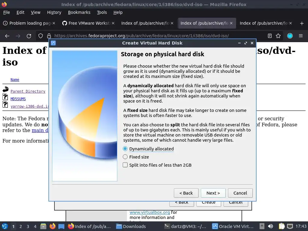The width and height of the screenshot is (308, 231).
Task: Open the volume speaker tray icon
Action: 270,226
